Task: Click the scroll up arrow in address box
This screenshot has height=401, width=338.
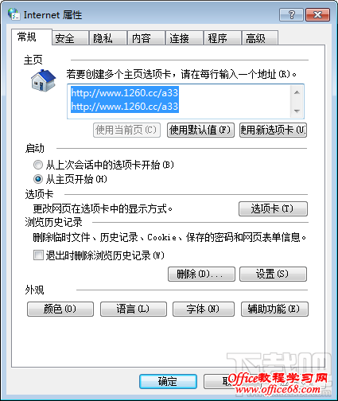Action: (x=297, y=92)
